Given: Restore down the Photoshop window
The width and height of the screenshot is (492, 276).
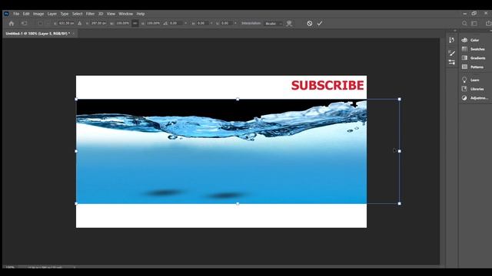Looking at the screenshot, I should 474,14.
